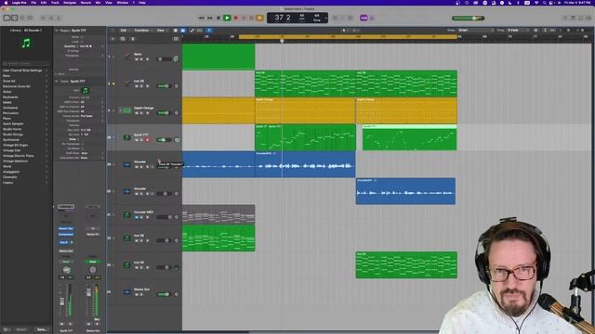Open the Help menu

click(x=142, y=3)
